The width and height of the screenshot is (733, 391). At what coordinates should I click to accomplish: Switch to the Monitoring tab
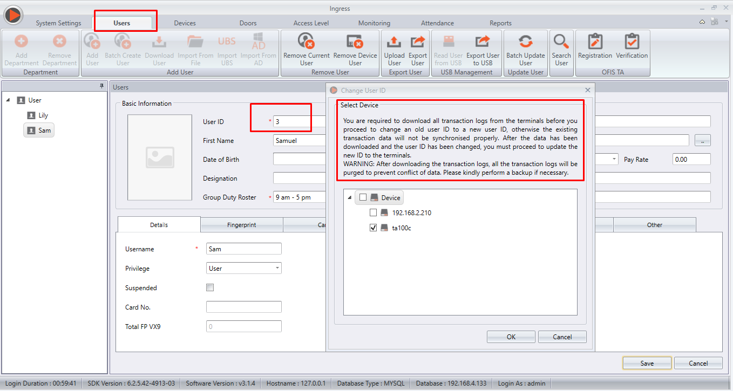coord(374,23)
